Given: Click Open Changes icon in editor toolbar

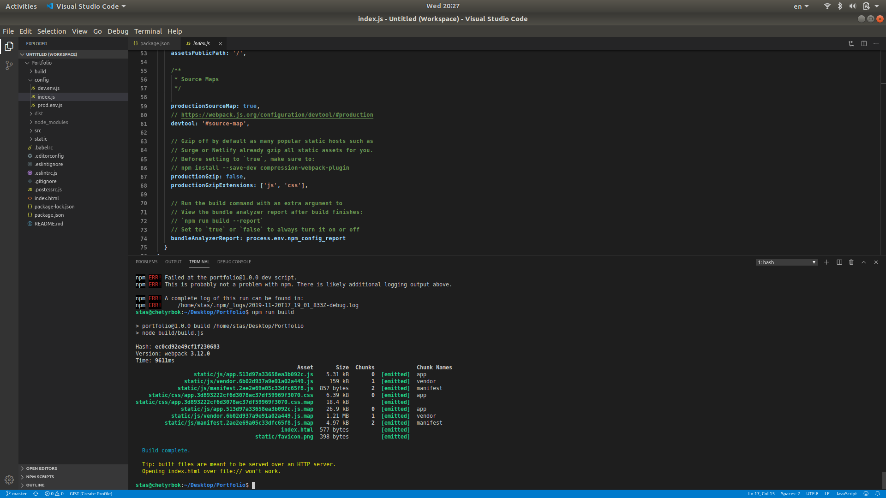Looking at the screenshot, I should coord(851,44).
